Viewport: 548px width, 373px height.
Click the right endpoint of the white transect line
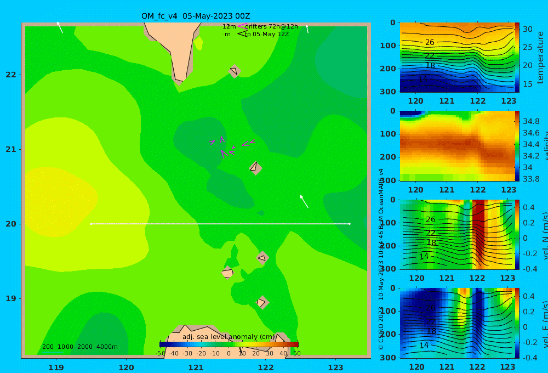tap(350, 224)
